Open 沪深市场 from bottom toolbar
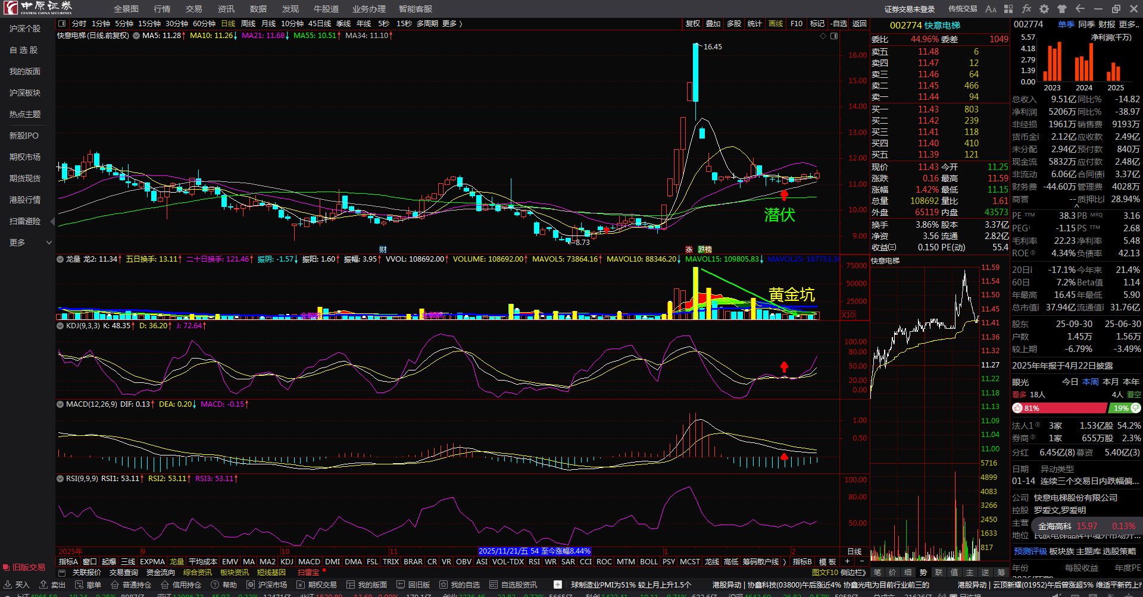Screen dimensions: 1143x597 coord(267,585)
